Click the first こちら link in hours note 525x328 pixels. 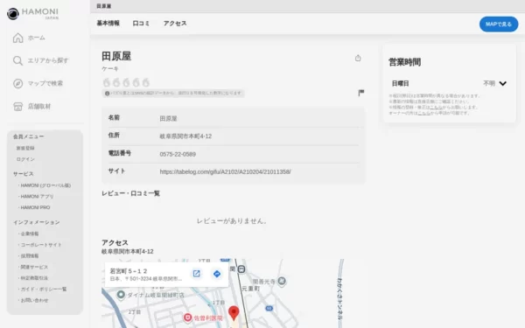tap(436, 107)
